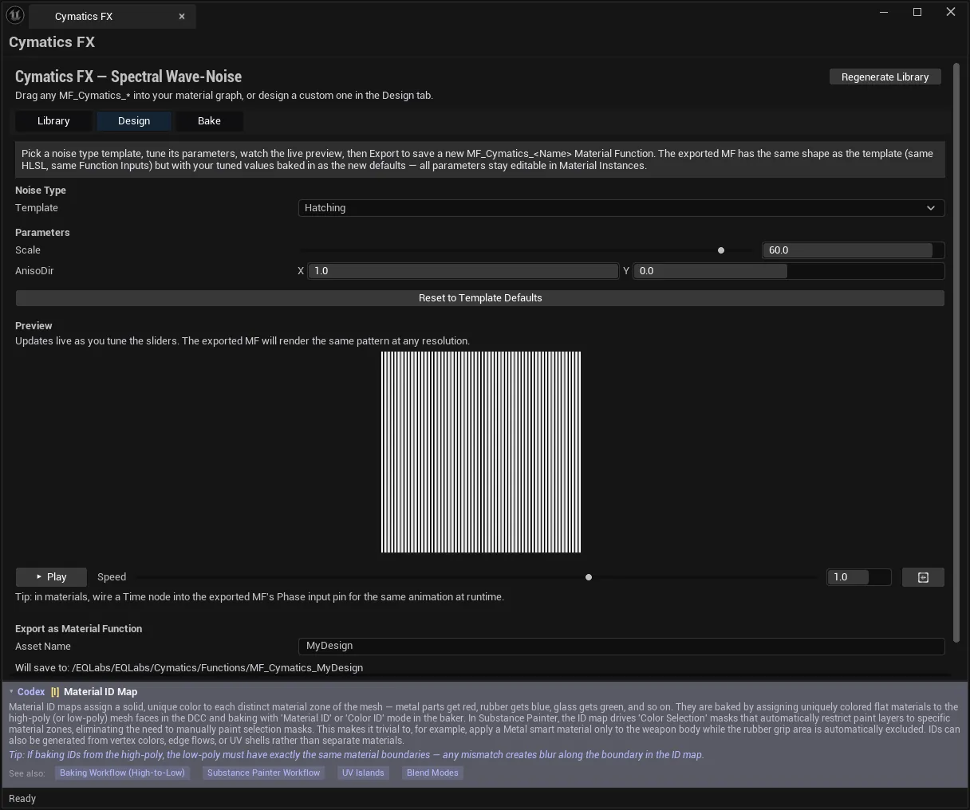The height and width of the screenshot is (810, 970).
Task: Open the Bake tab
Action: (209, 121)
